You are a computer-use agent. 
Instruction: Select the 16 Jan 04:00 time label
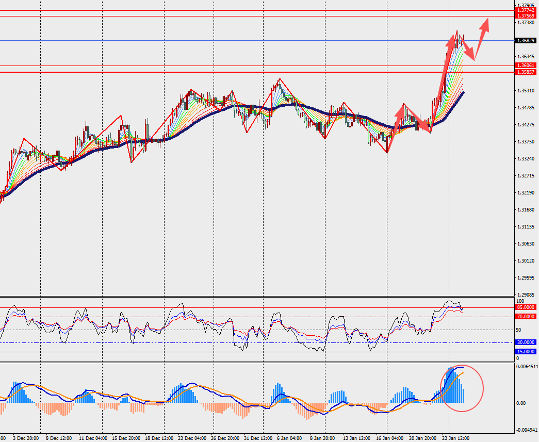(x=389, y=438)
